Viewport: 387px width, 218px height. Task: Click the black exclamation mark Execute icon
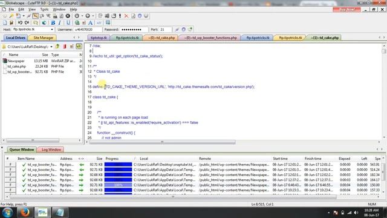[x=120, y=16]
